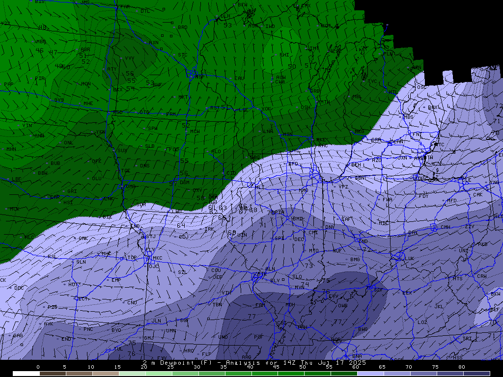Click the DSM station label
Viewport: 503px width, 377px height.
[185, 183]
